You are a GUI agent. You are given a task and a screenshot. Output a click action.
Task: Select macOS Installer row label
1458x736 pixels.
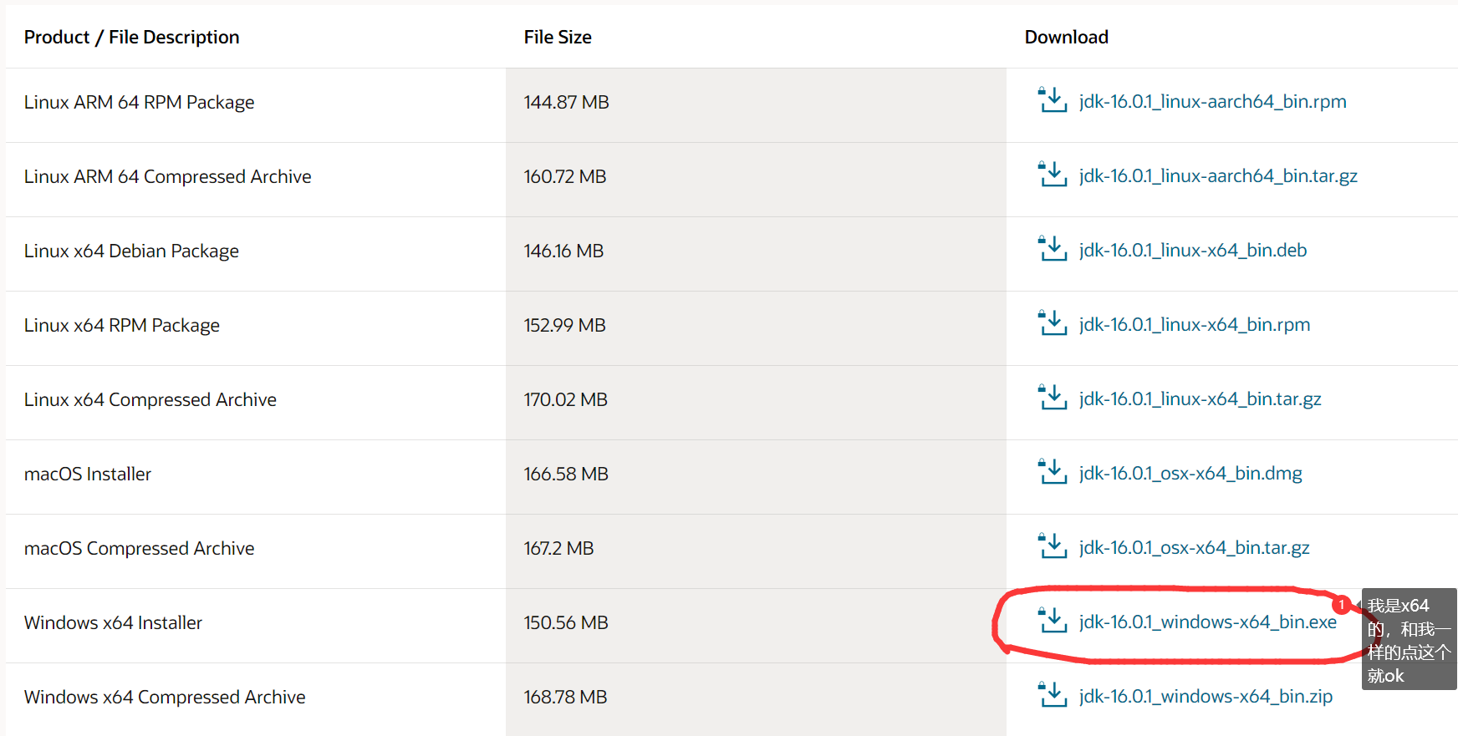88,475
